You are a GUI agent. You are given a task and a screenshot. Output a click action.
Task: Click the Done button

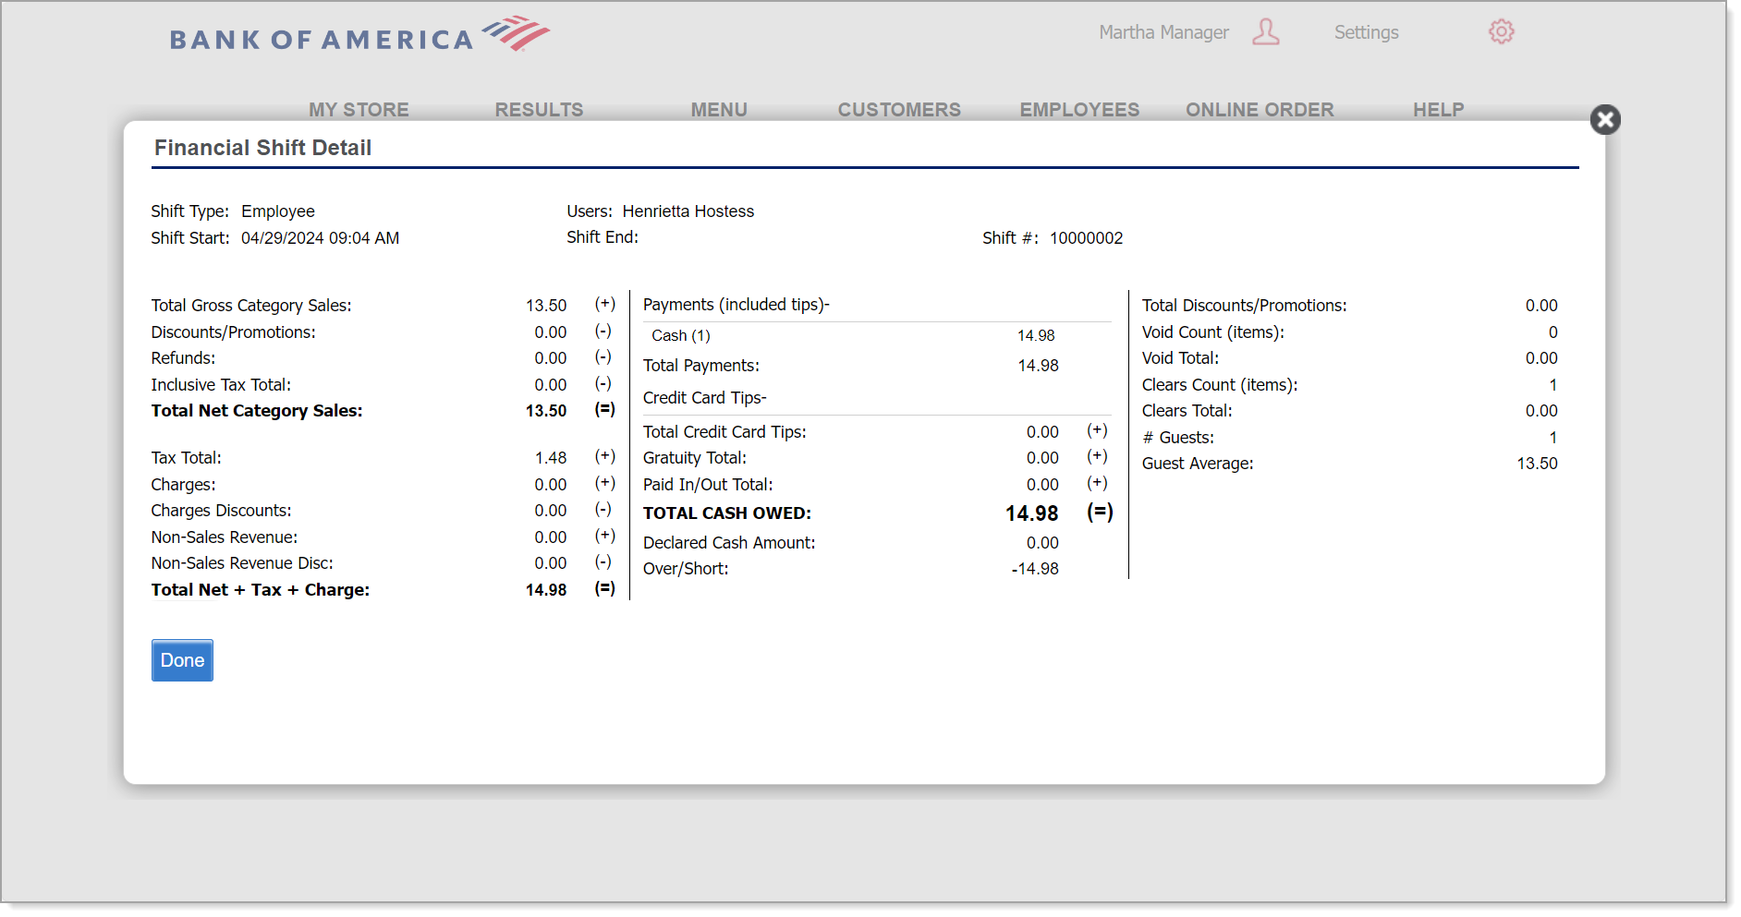pyautogui.click(x=182, y=660)
